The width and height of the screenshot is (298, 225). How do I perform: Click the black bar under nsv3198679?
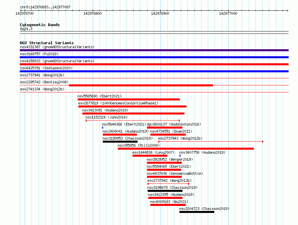pos(165,191)
